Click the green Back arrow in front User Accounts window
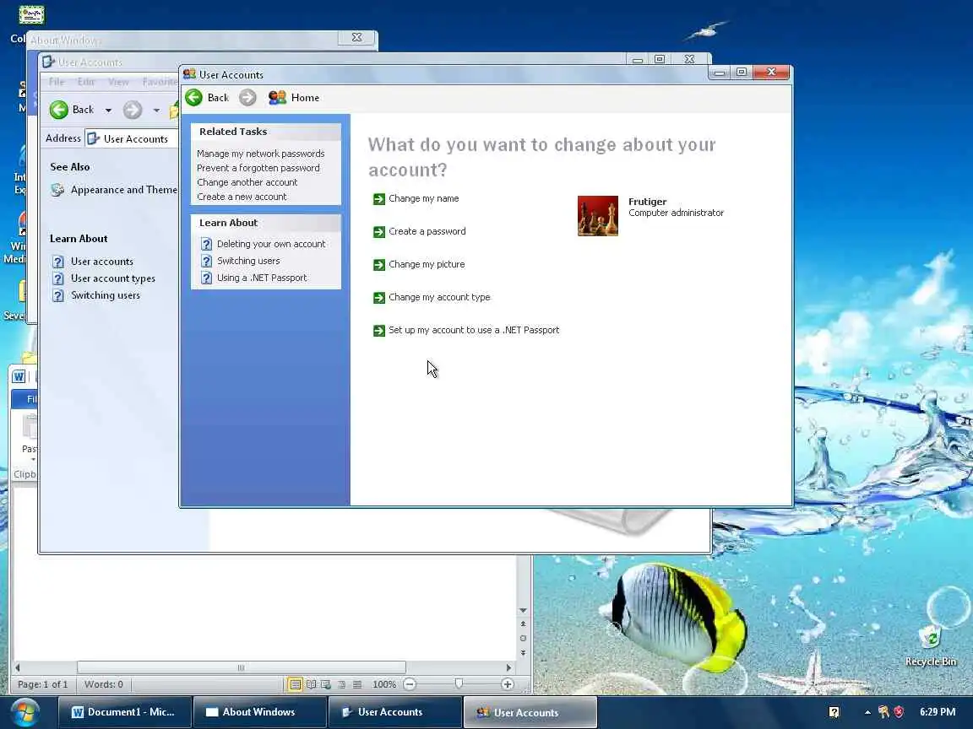The height and width of the screenshot is (729, 973). pos(193,97)
